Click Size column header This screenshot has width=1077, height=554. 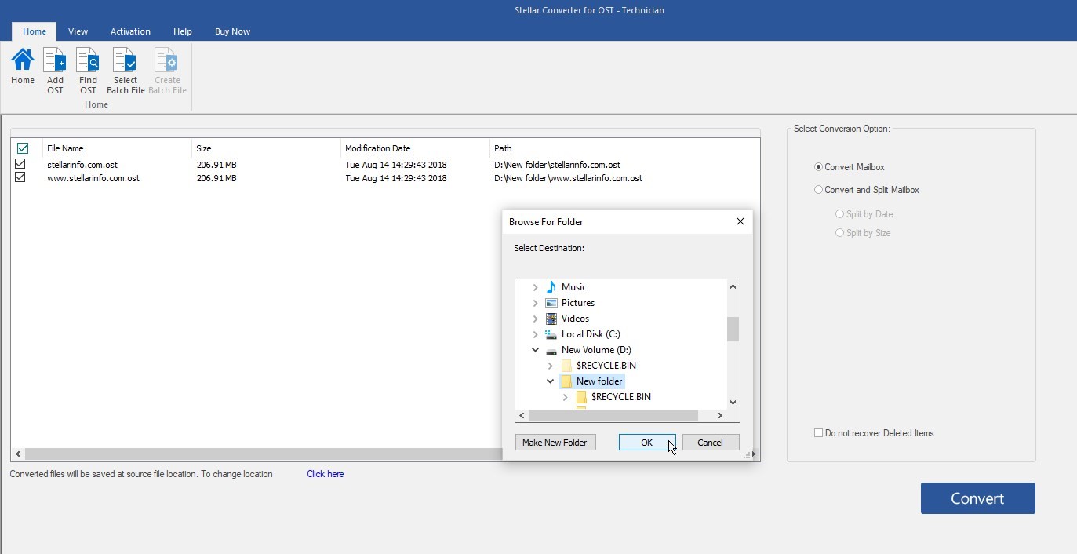click(266, 148)
